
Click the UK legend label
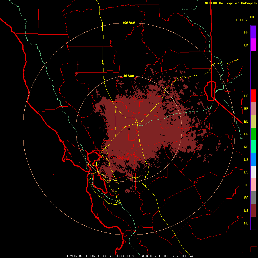coord(246,45)
